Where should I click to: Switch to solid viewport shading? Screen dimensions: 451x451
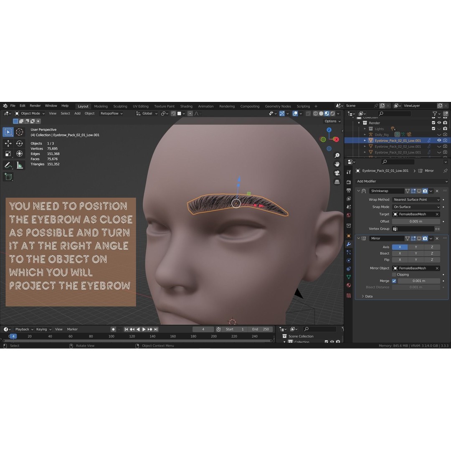coord(321,114)
